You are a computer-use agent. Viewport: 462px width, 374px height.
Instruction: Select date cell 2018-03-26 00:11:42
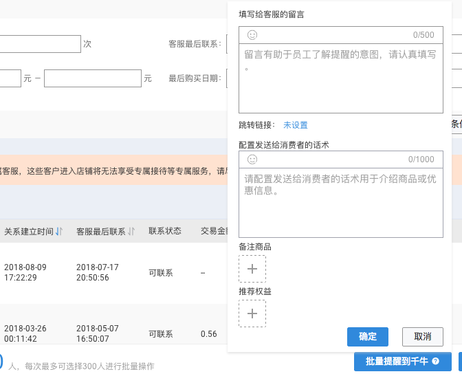click(25, 333)
